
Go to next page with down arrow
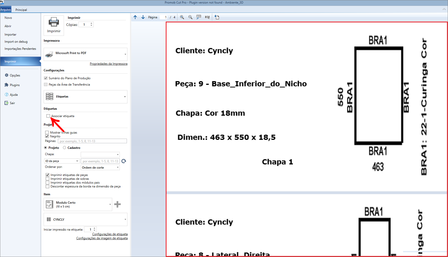[x=143, y=17]
